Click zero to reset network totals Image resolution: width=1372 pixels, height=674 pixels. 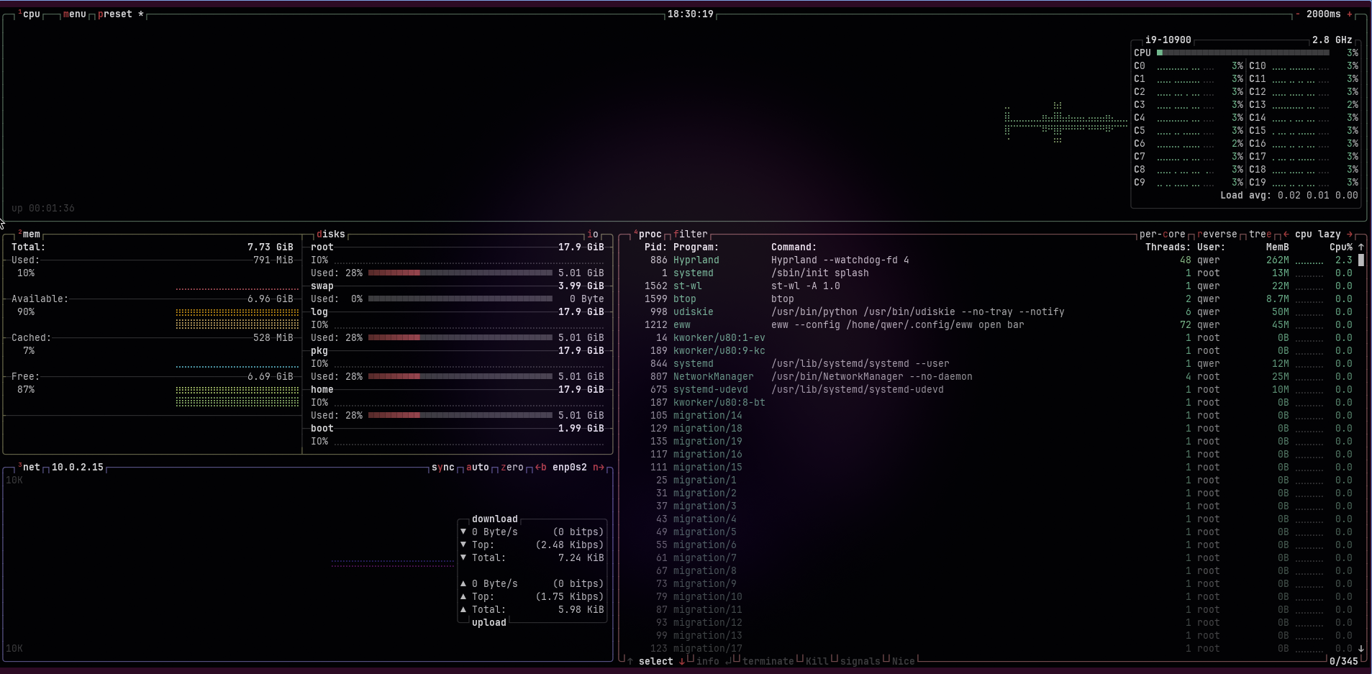[512, 468]
